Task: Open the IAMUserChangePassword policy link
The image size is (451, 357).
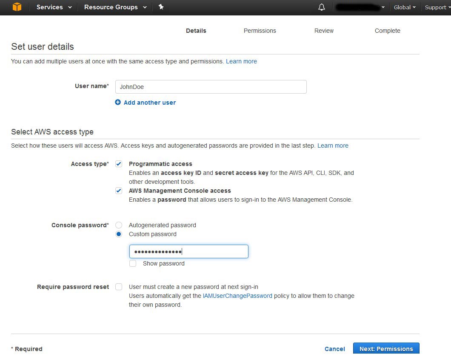Action: pos(237,296)
